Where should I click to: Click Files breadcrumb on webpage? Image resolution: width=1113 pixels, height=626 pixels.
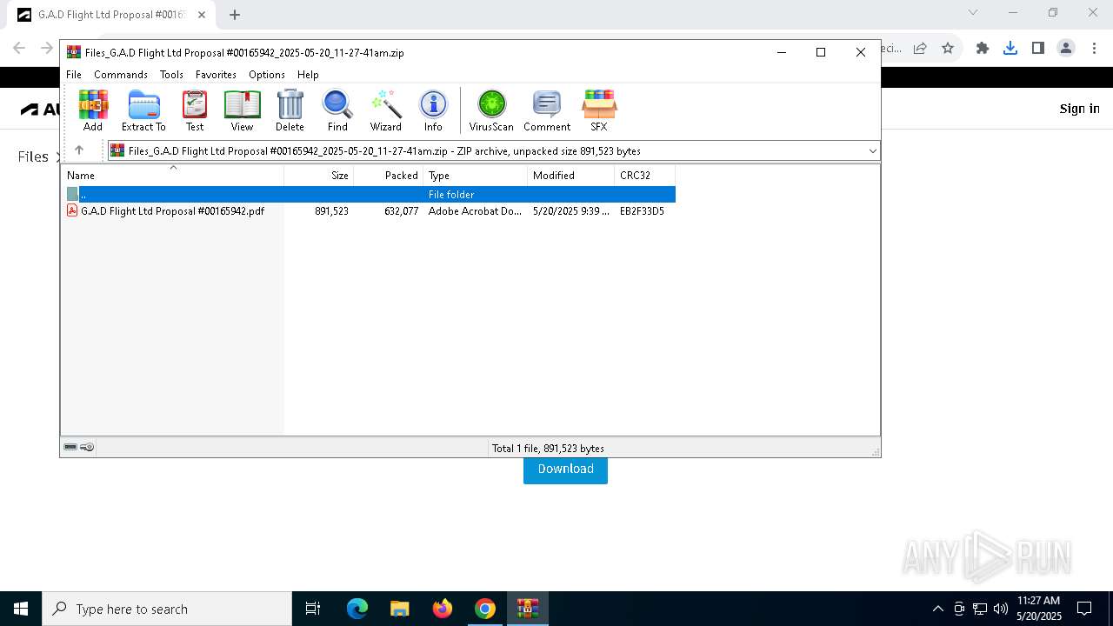pos(33,156)
